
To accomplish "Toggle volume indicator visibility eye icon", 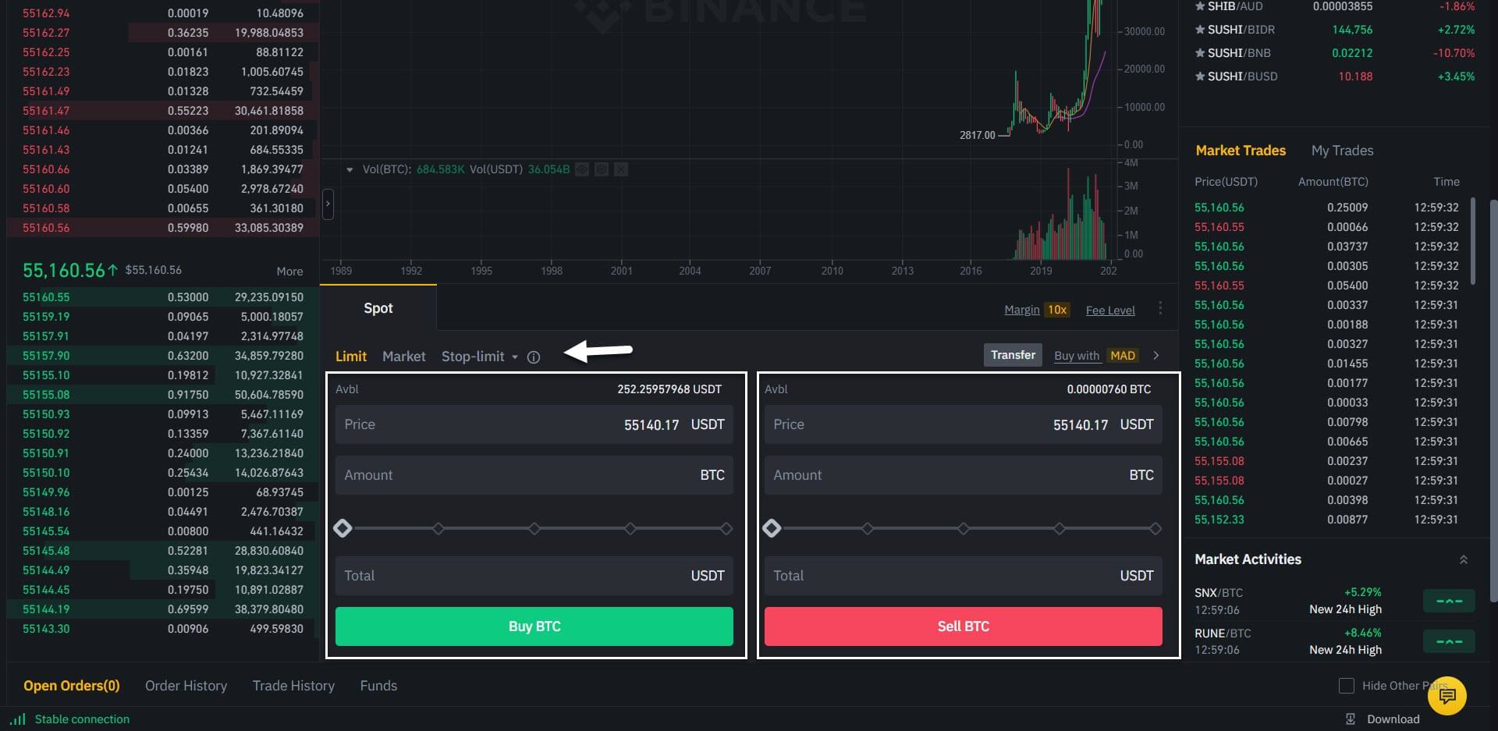I will (x=582, y=169).
